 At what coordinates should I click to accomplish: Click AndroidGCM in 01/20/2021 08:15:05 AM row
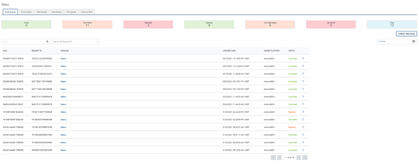pyautogui.click(x=269, y=150)
